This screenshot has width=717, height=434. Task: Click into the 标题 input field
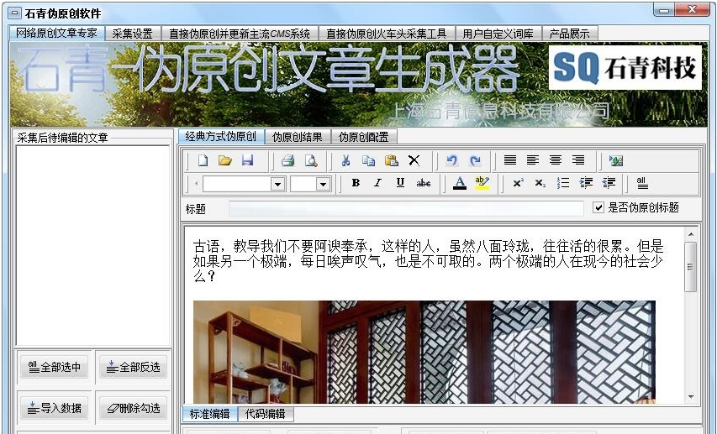coord(406,209)
